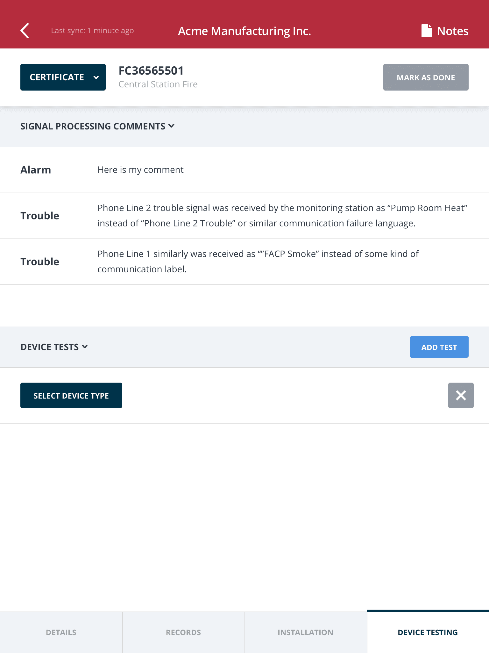
Task: Remove the pending device test row
Action: pyautogui.click(x=461, y=395)
